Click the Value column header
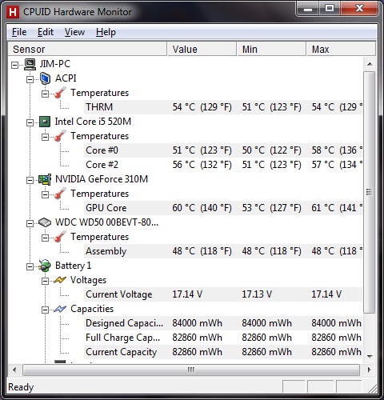 [x=202, y=49]
